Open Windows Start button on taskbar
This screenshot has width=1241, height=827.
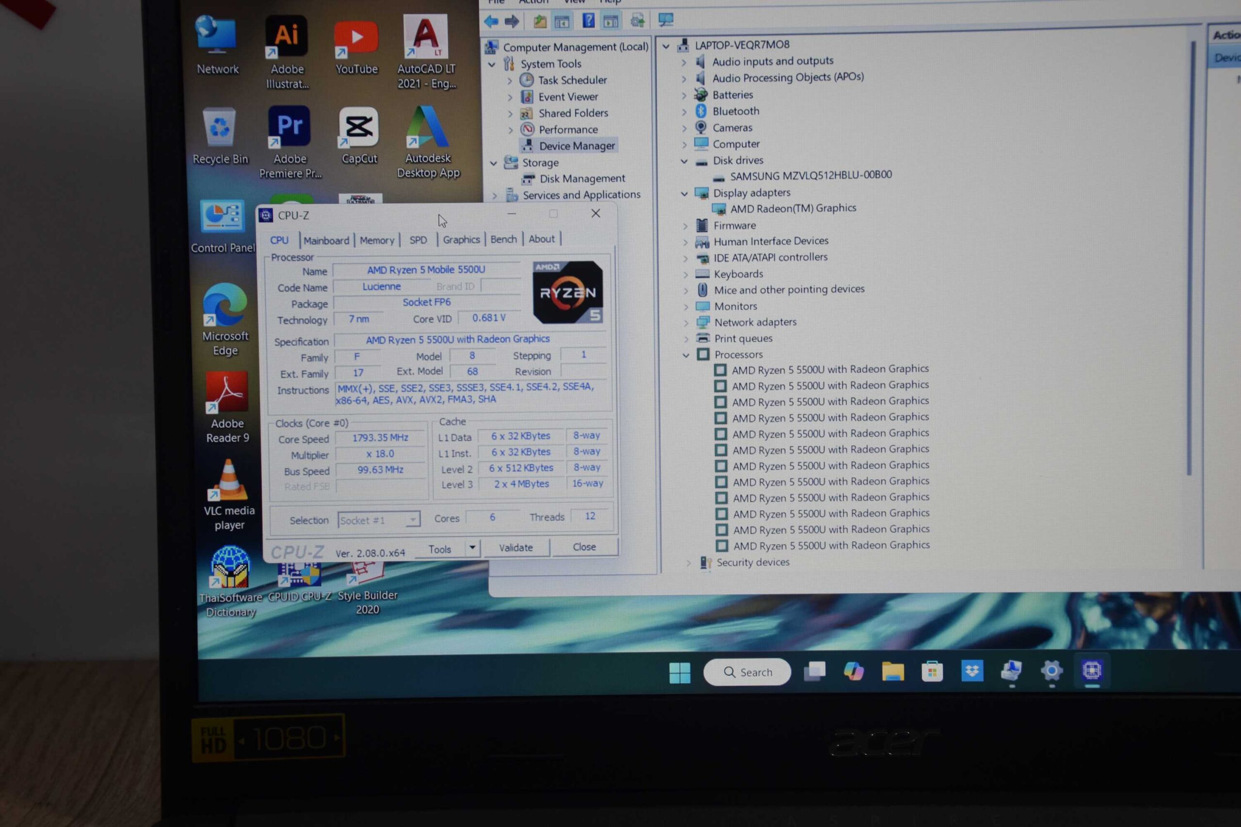click(680, 672)
